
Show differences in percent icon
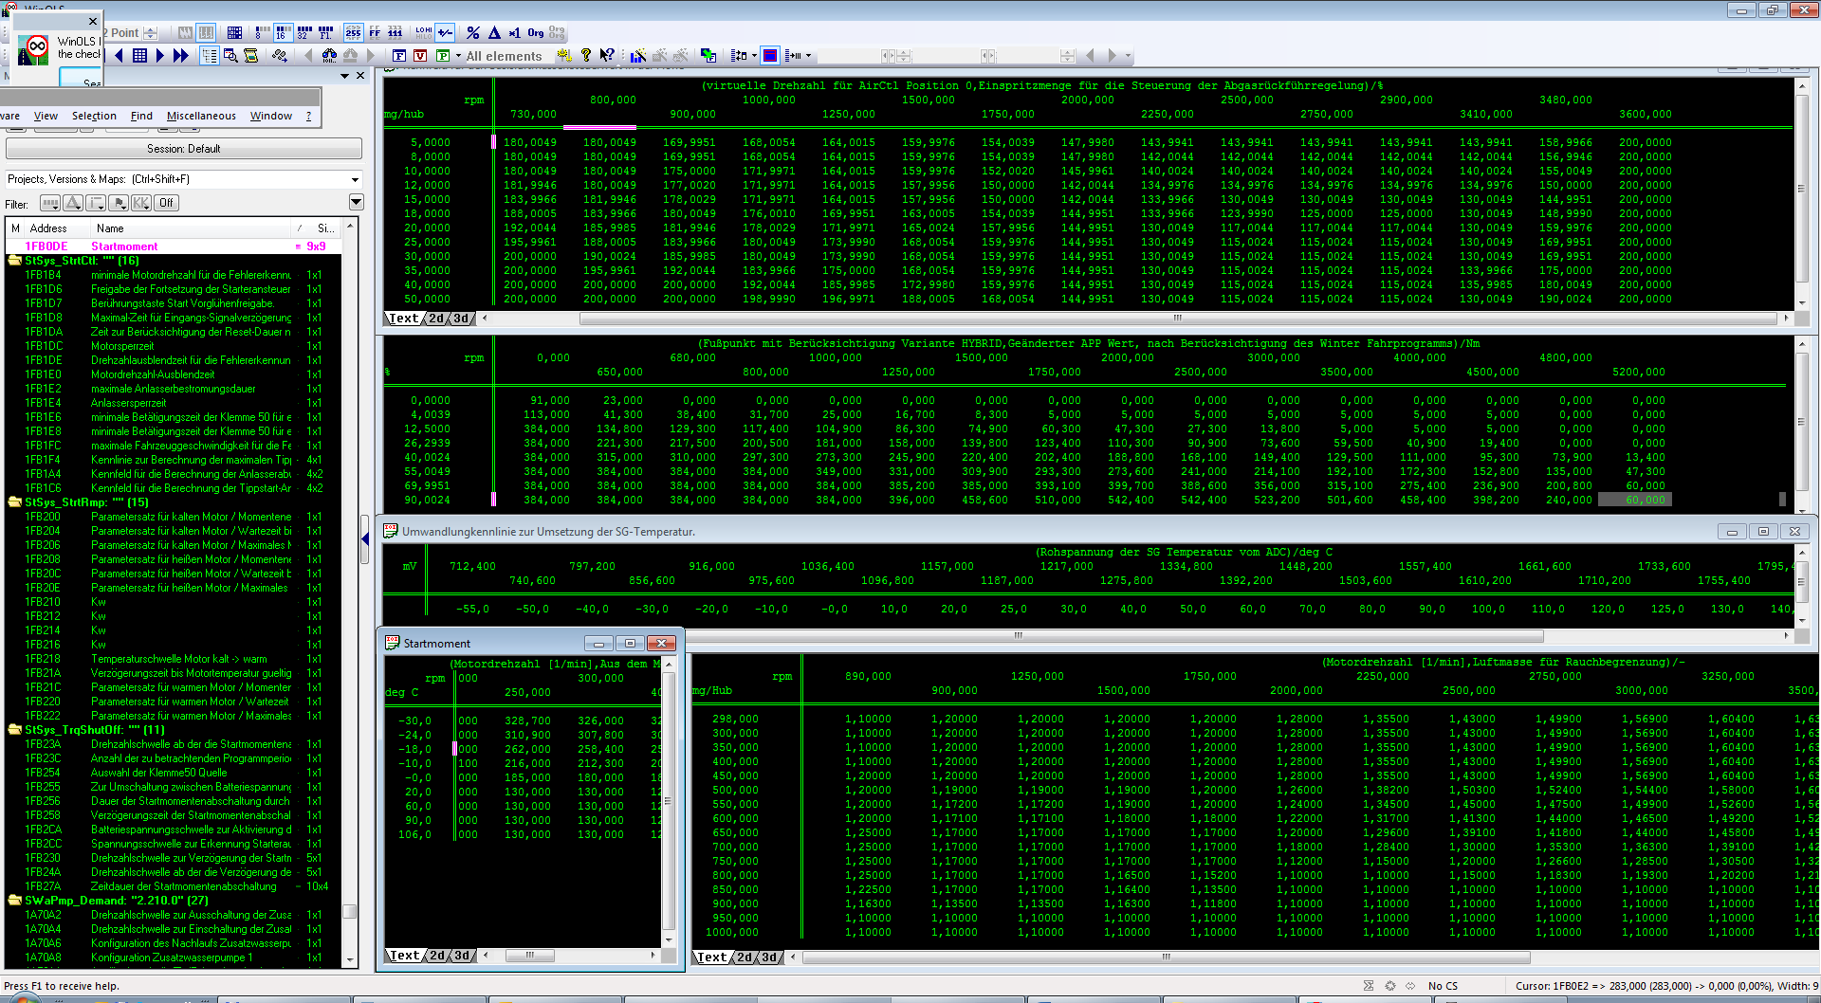[473, 32]
